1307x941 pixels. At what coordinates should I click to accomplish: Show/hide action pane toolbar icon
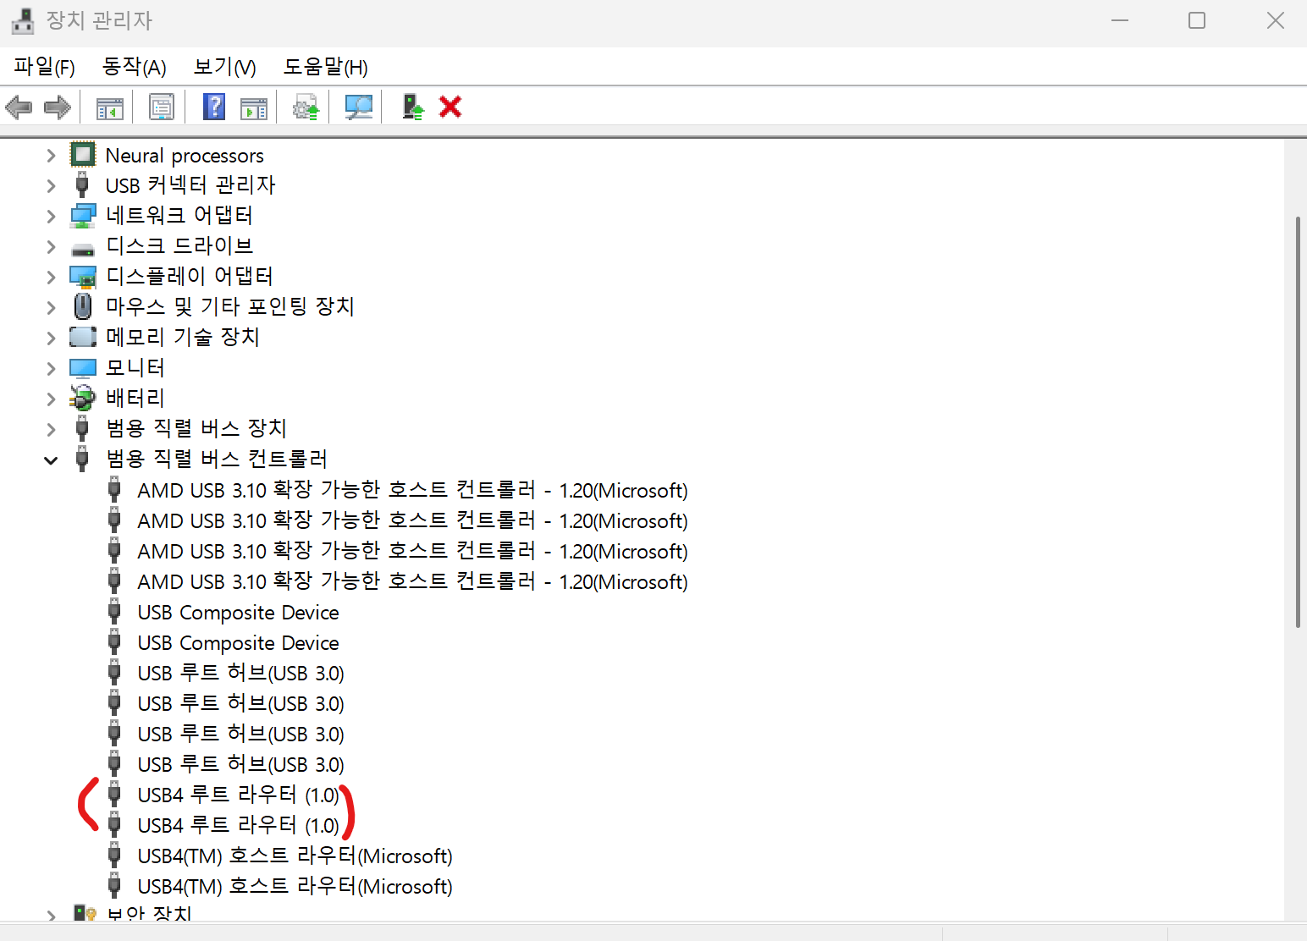click(254, 107)
